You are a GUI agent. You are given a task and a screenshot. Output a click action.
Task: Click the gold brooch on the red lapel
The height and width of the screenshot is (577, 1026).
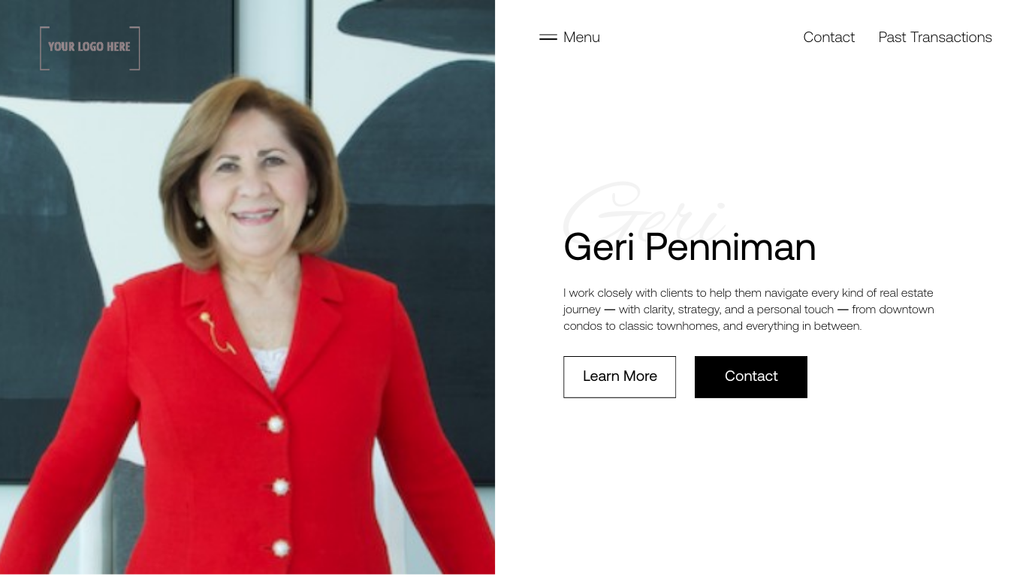(216, 333)
